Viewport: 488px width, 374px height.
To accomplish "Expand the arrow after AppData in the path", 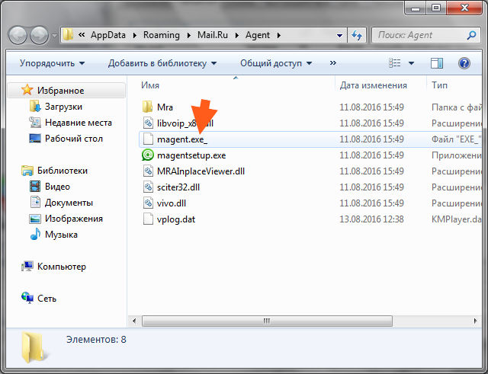I will coord(134,36).
